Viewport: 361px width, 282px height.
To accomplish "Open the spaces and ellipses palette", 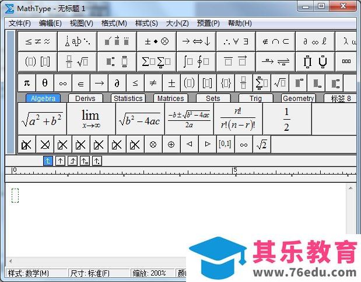I will click(77, 41).
